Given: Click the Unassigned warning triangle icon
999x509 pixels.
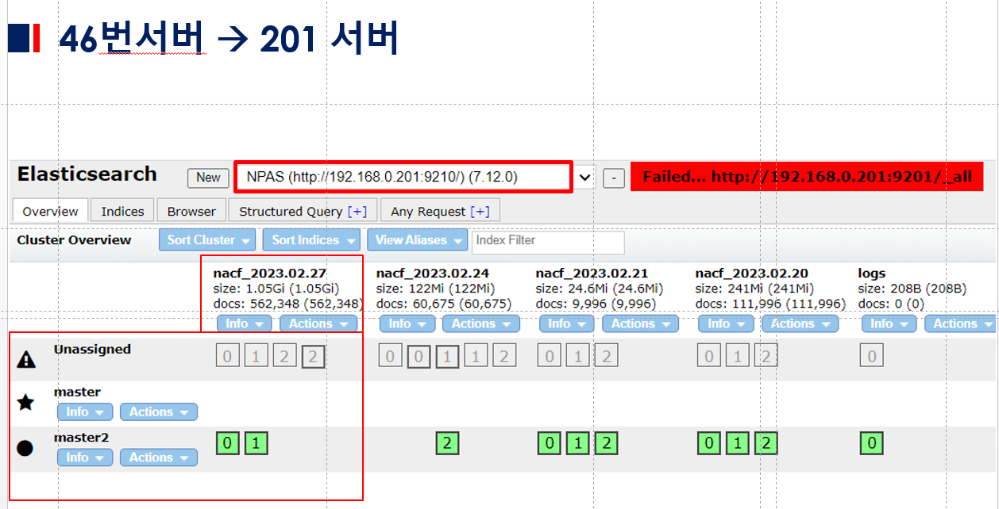Looking at the screenshot, I should click(x=26, y=359).
